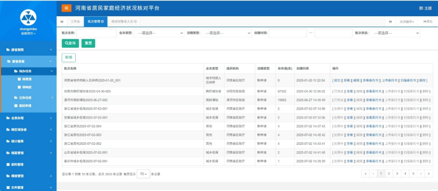Image resolution: width=438 pixels, height=191 pixels.
Task: Click 删除 link in 2025-01-20_001 row
Action: tap(422, 80)
